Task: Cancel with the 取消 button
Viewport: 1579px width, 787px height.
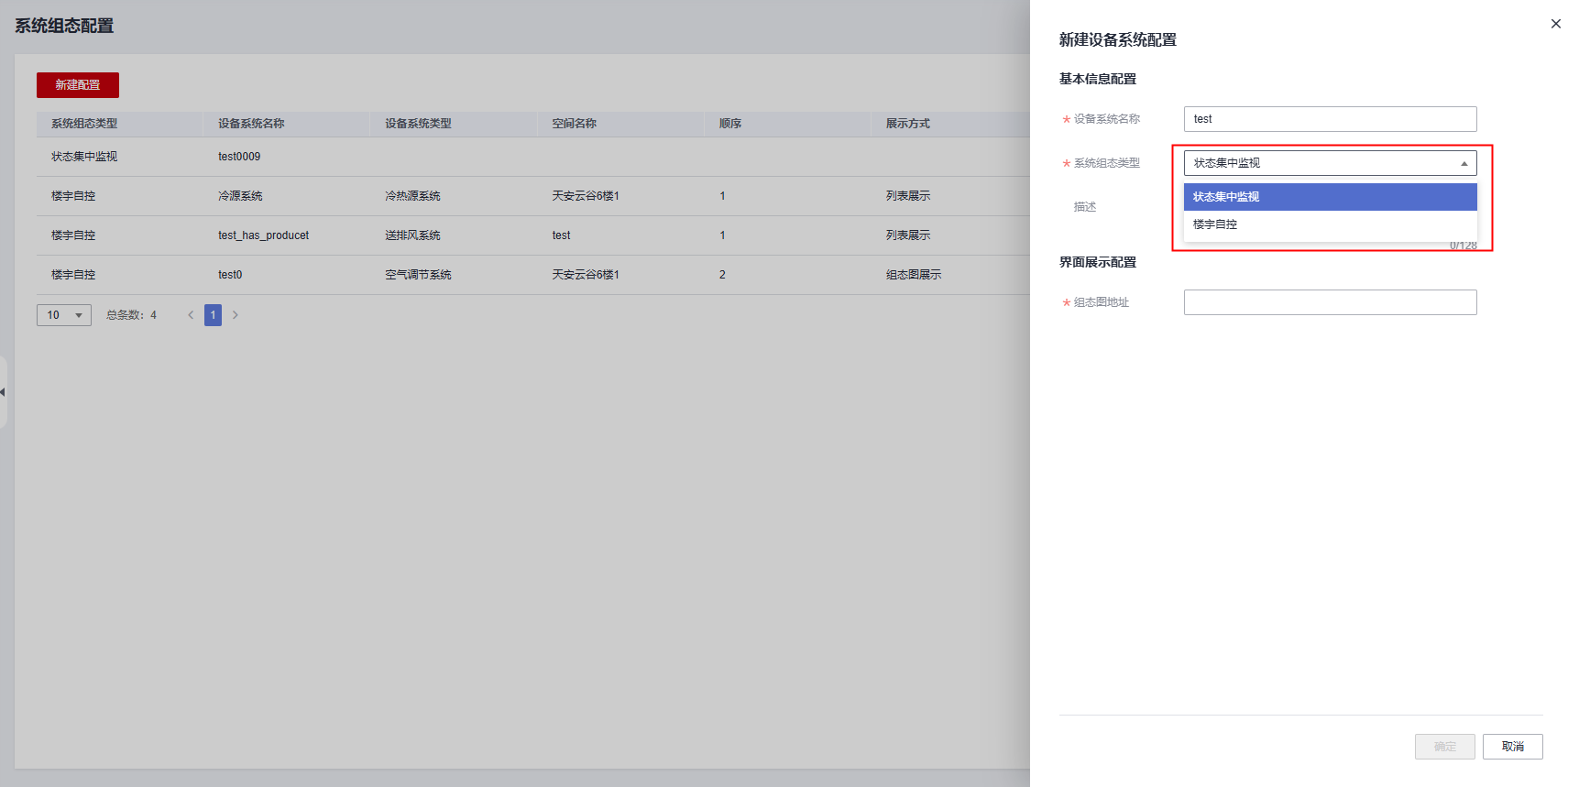Action: [1512, 747]
